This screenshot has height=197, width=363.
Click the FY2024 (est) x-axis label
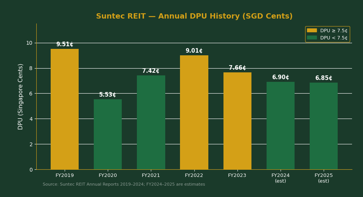(280, 178)
